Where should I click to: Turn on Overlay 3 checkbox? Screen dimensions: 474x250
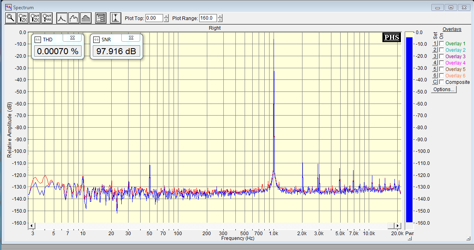(441, 56)
